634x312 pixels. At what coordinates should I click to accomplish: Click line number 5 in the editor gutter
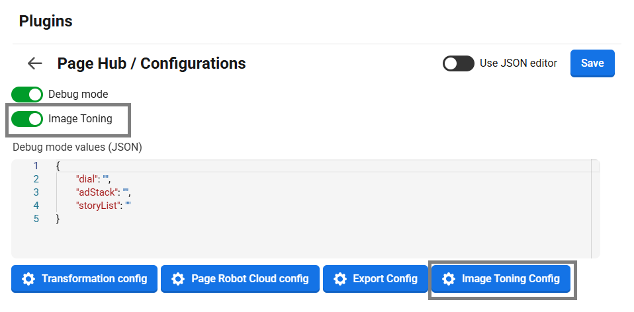pos(36,219)
